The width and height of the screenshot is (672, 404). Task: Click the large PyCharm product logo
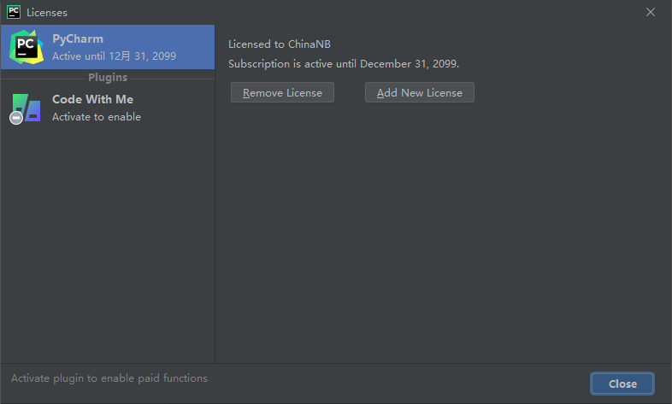(27, 47)
